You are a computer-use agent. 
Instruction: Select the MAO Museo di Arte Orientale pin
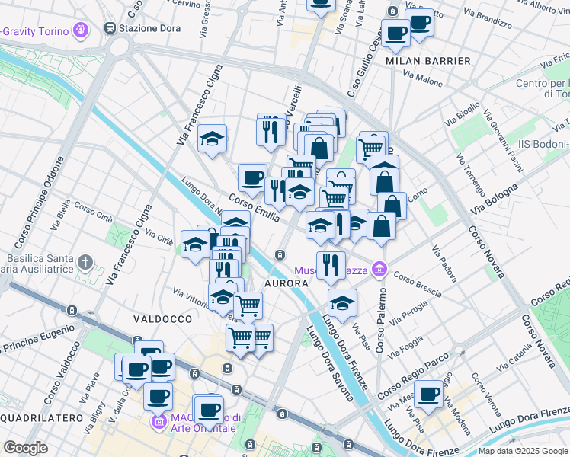(x=159, y=421)
